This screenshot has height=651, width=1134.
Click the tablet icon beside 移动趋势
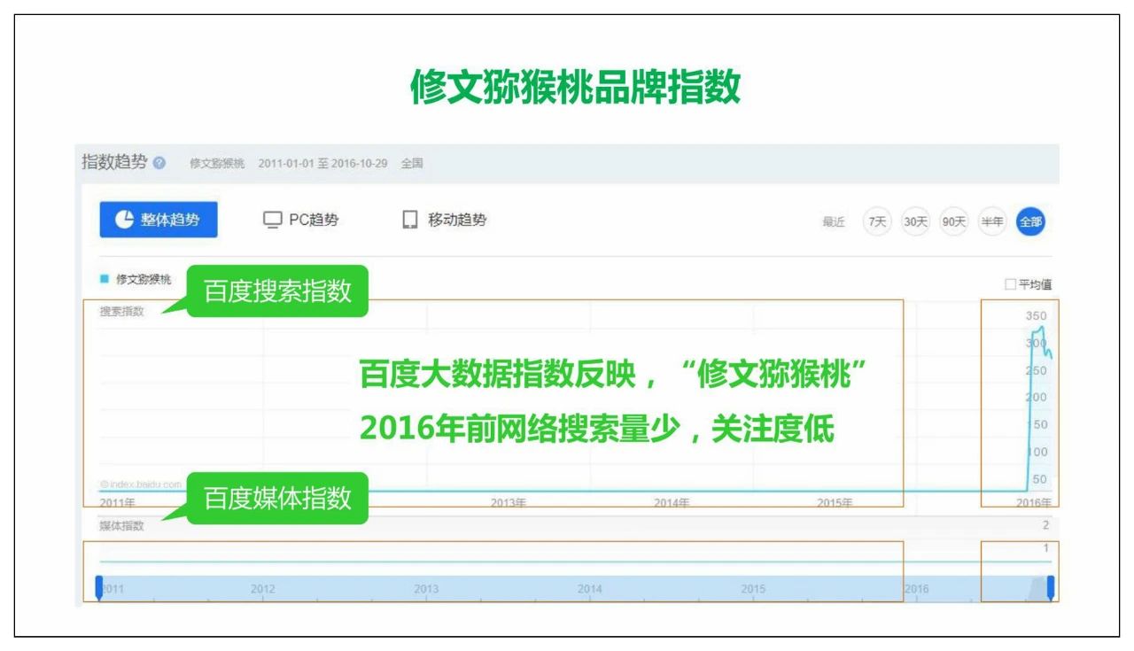coord(409,221)
